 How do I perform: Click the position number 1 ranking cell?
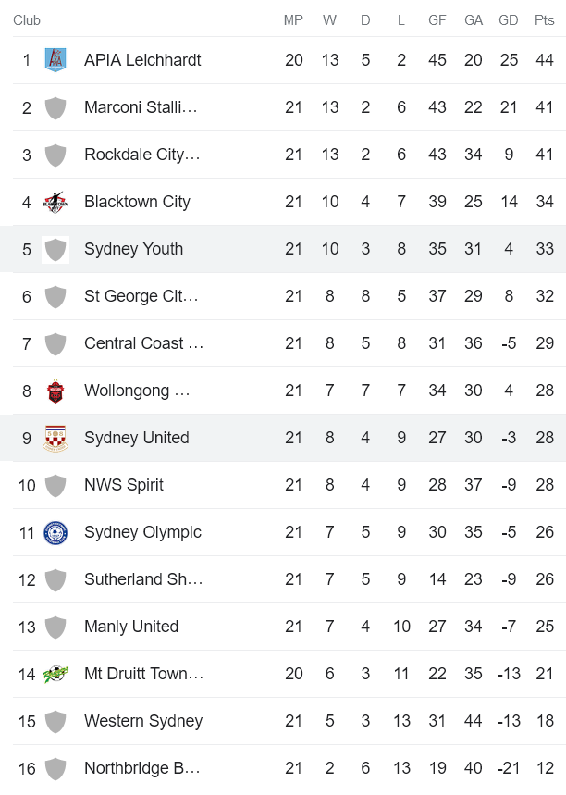coord(27,59)
